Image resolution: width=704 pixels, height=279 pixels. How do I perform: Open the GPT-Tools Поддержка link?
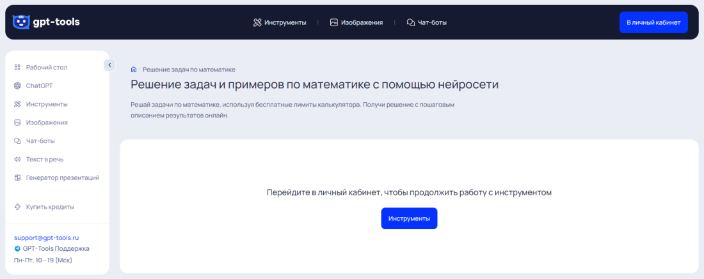point(56,249)
